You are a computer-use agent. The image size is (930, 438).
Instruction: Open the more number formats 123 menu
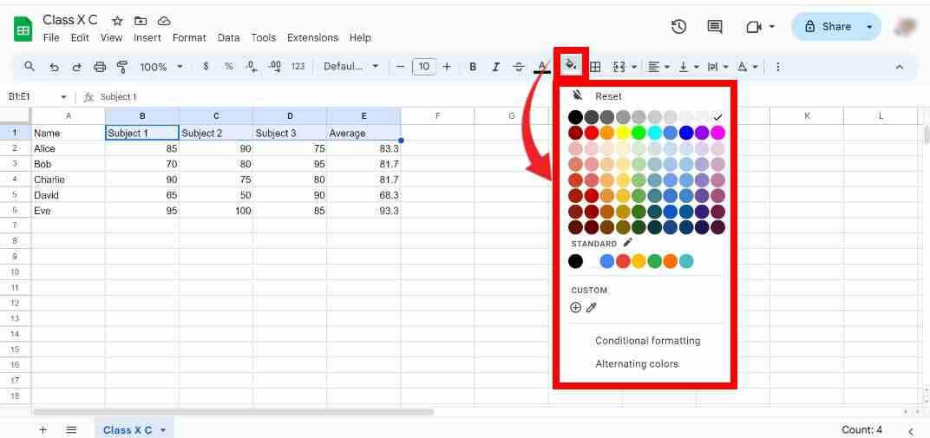coord(298,67)
